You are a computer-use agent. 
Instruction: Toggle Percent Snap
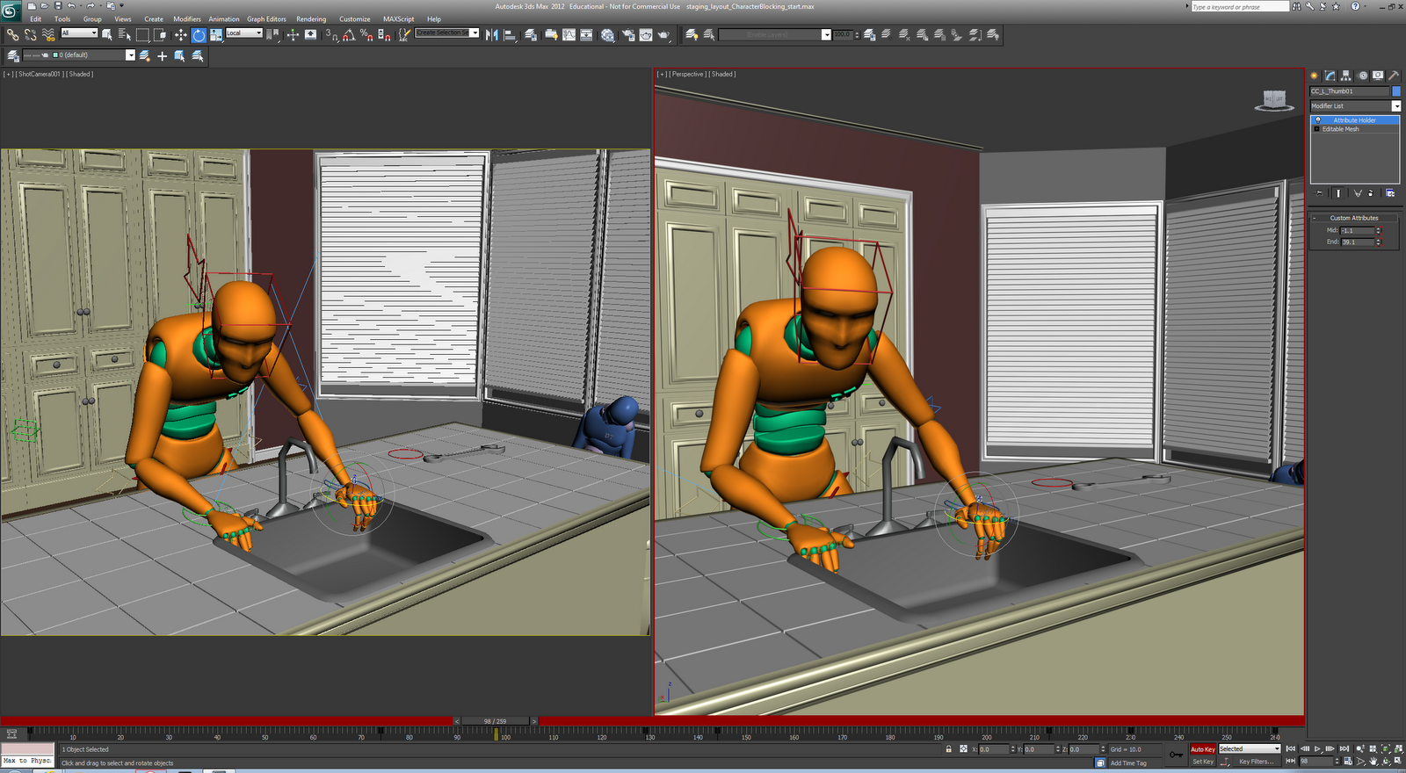[366, 34]
